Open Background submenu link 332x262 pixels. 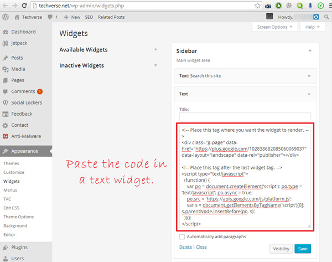[x=15, y=226]
